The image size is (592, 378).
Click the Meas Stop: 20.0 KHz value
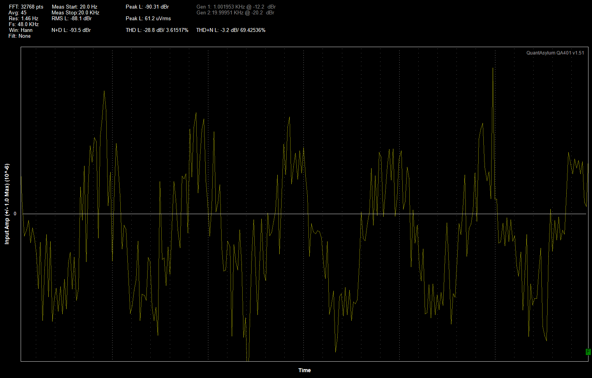click(76, 13)
